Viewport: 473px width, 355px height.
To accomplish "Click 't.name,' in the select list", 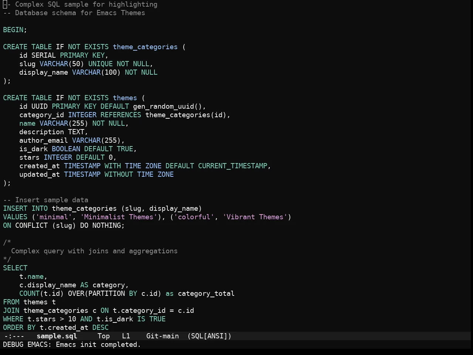I will click(33, 277).
